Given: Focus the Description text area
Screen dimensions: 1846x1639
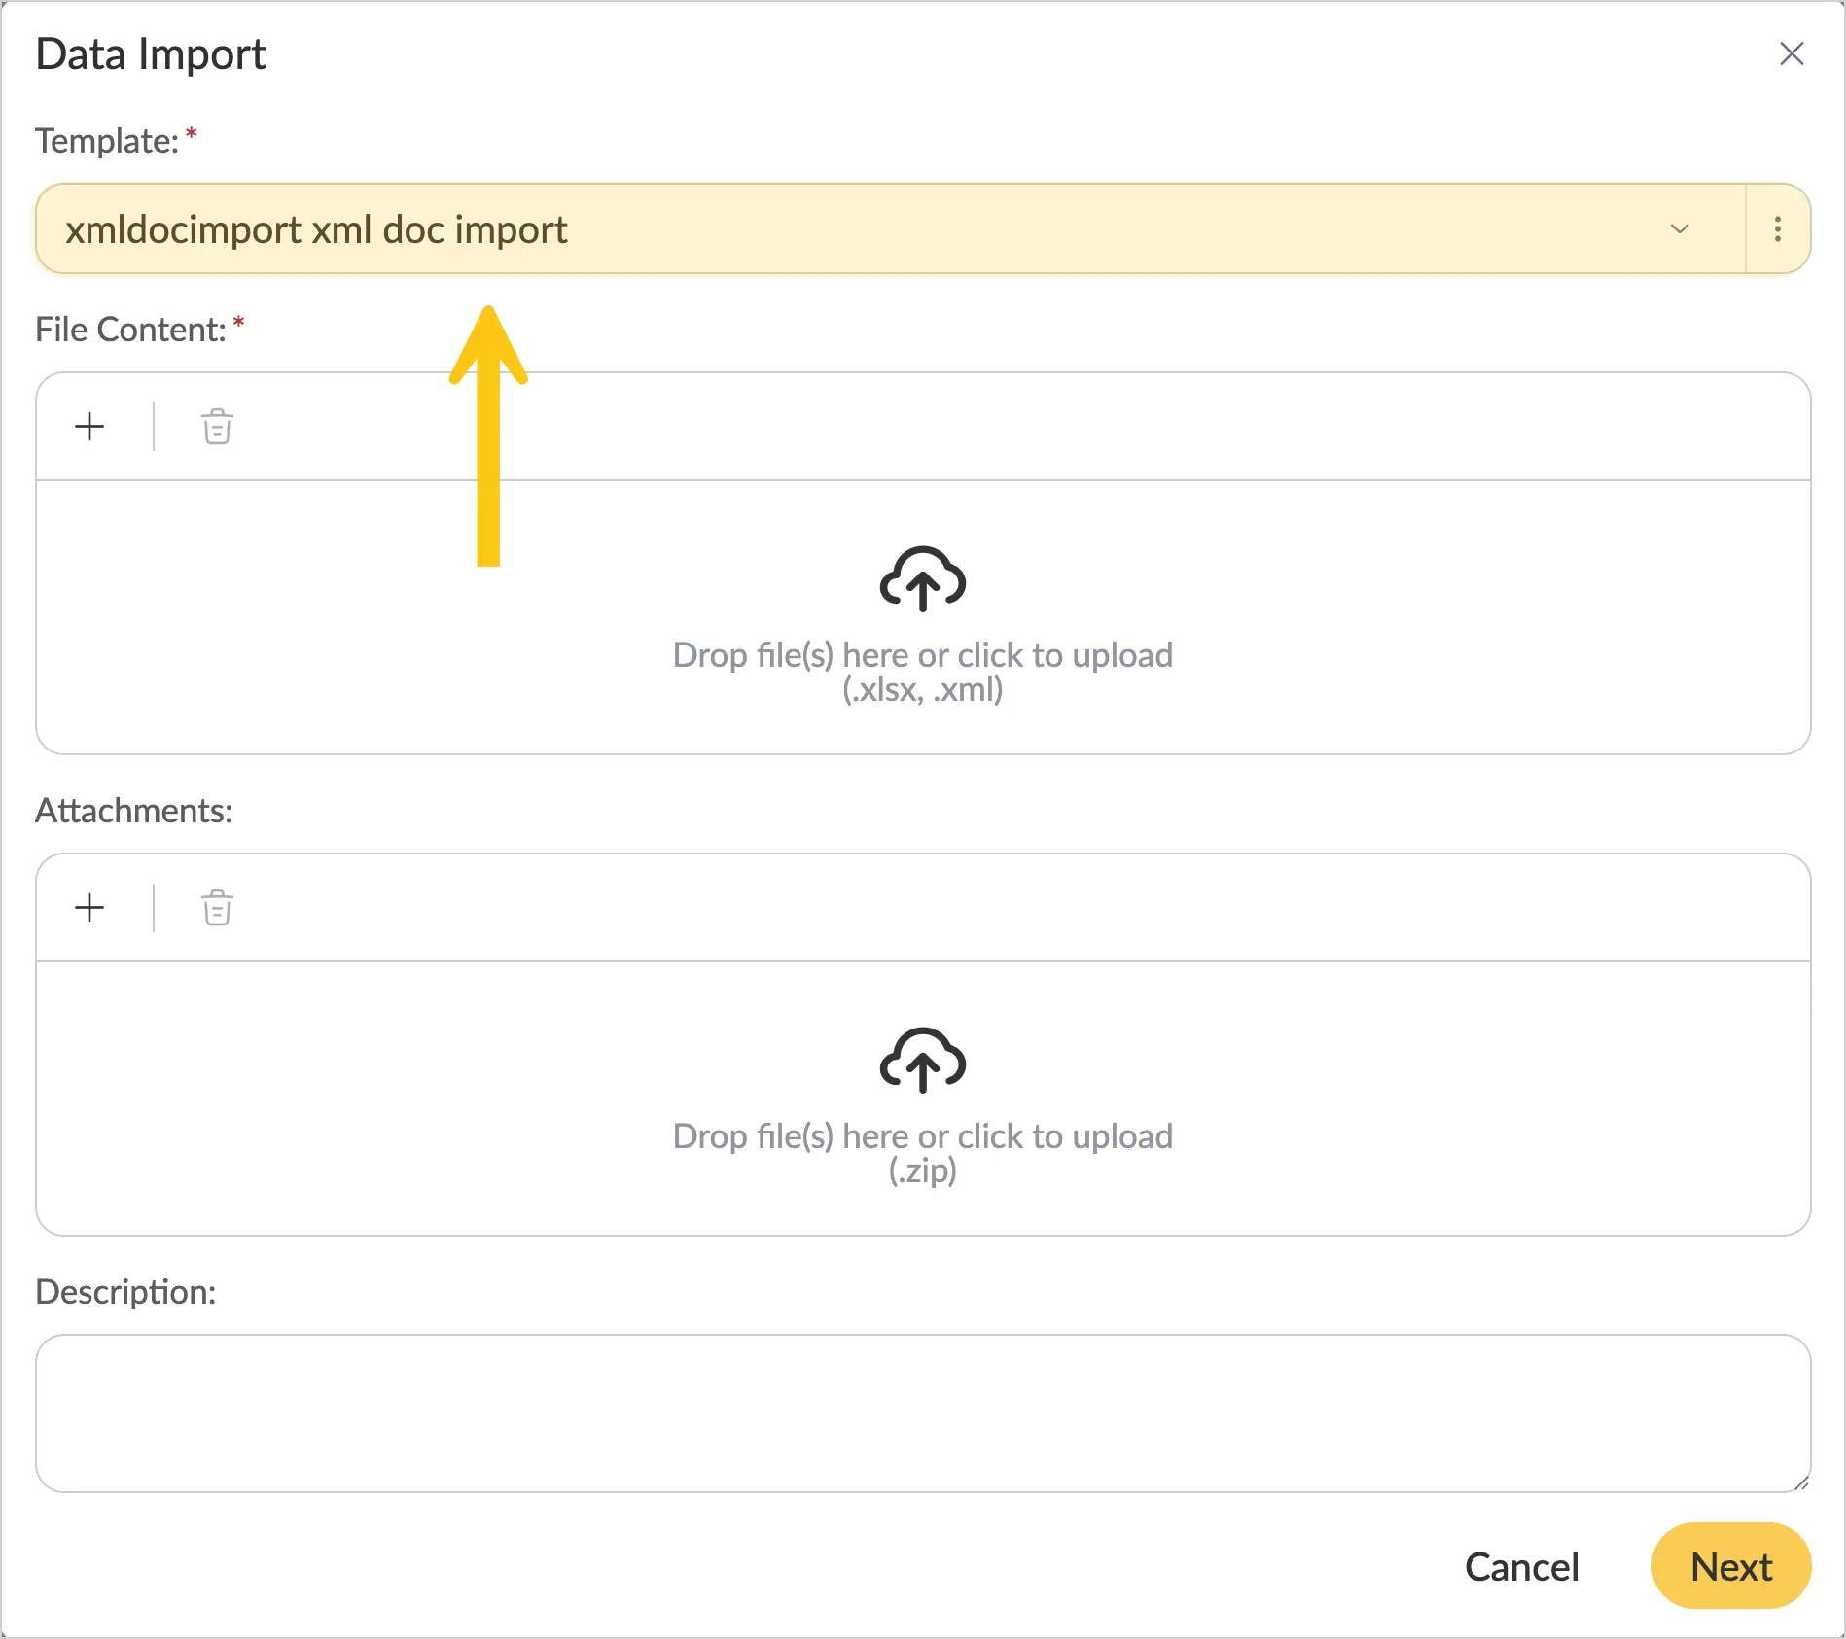Looking at the screenshot, I should tap(922, 1412).
